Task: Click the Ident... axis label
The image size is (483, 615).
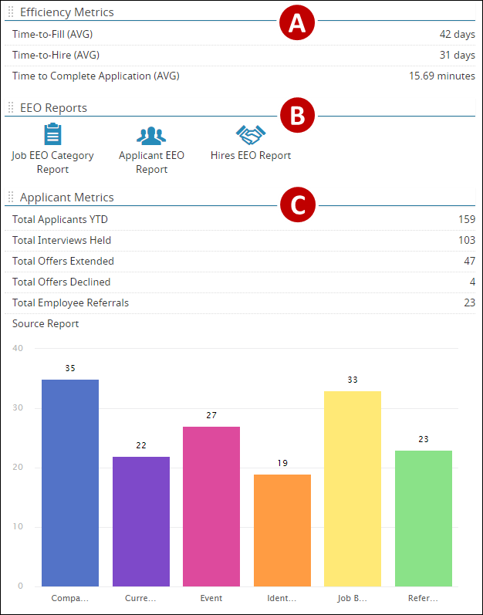Action: coord(282,599)
